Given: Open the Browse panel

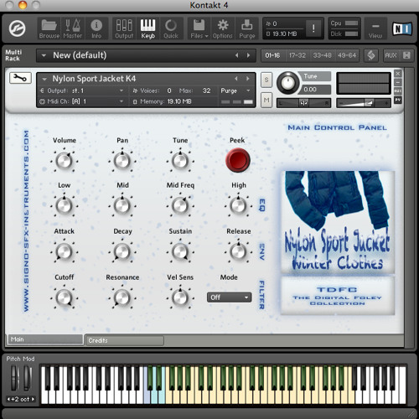Looking at the screenshot, I should point(49,28).
